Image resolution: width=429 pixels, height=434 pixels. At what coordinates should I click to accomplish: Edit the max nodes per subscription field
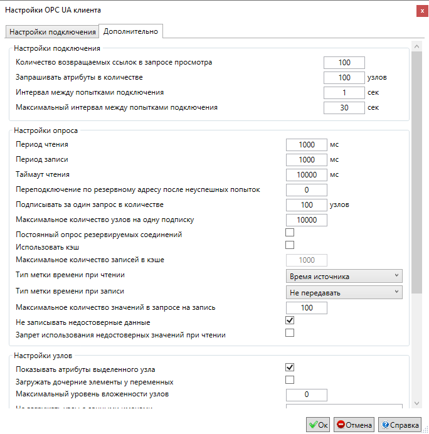[307, 220]
